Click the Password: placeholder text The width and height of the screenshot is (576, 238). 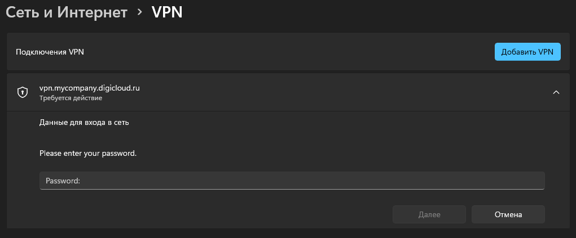click(63, 181)
